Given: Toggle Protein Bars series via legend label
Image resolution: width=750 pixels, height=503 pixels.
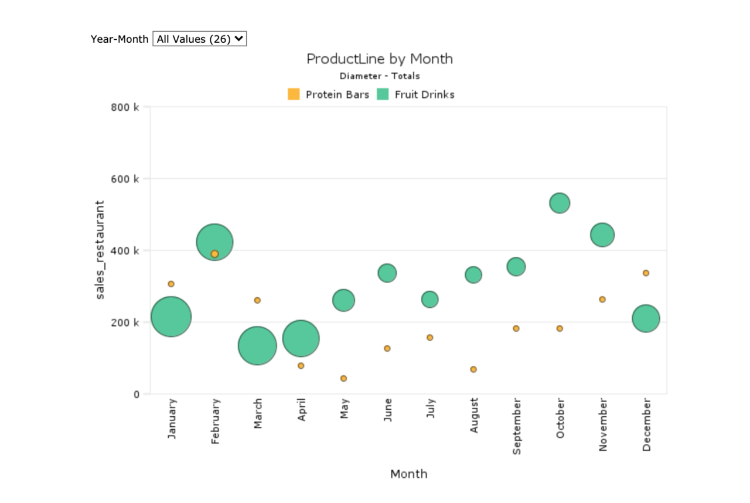Looking at the screenshot, I should click(x=337, y=94).
